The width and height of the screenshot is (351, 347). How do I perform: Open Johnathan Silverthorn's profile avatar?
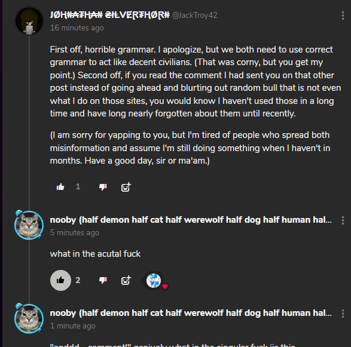pyautogui.click(x=29, y=21)
